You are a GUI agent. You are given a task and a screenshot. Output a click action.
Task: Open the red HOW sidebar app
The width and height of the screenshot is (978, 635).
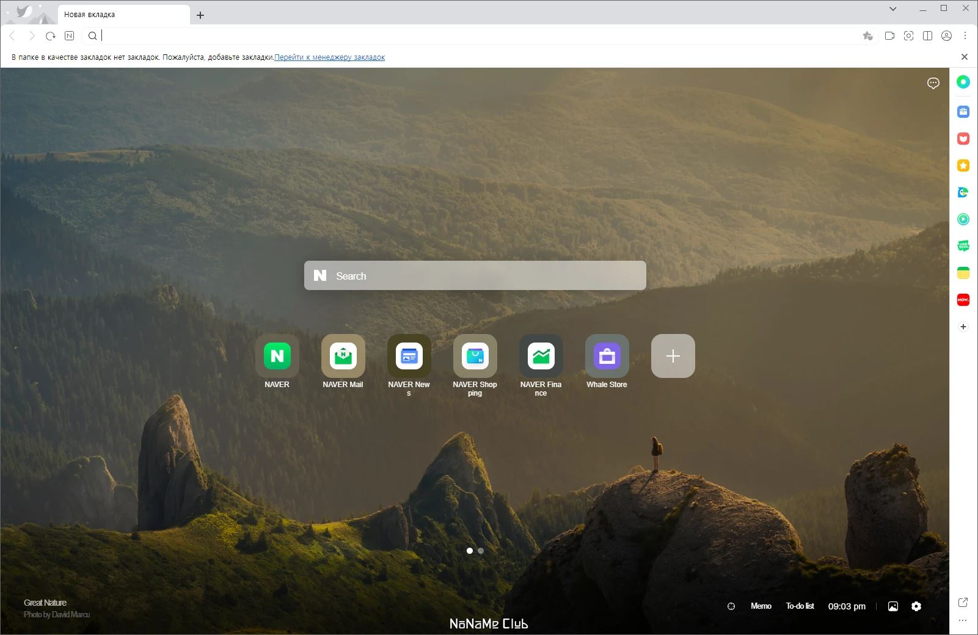963,300
